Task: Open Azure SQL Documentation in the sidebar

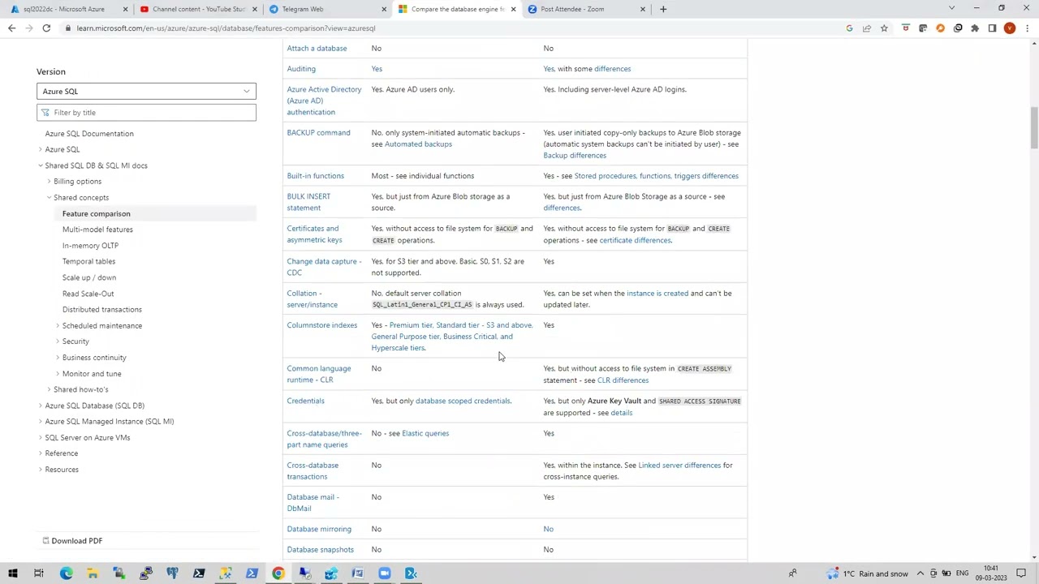Action: click(89, 134)
